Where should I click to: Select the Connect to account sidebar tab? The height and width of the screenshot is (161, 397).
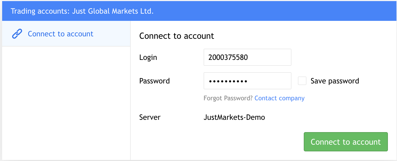66,34
